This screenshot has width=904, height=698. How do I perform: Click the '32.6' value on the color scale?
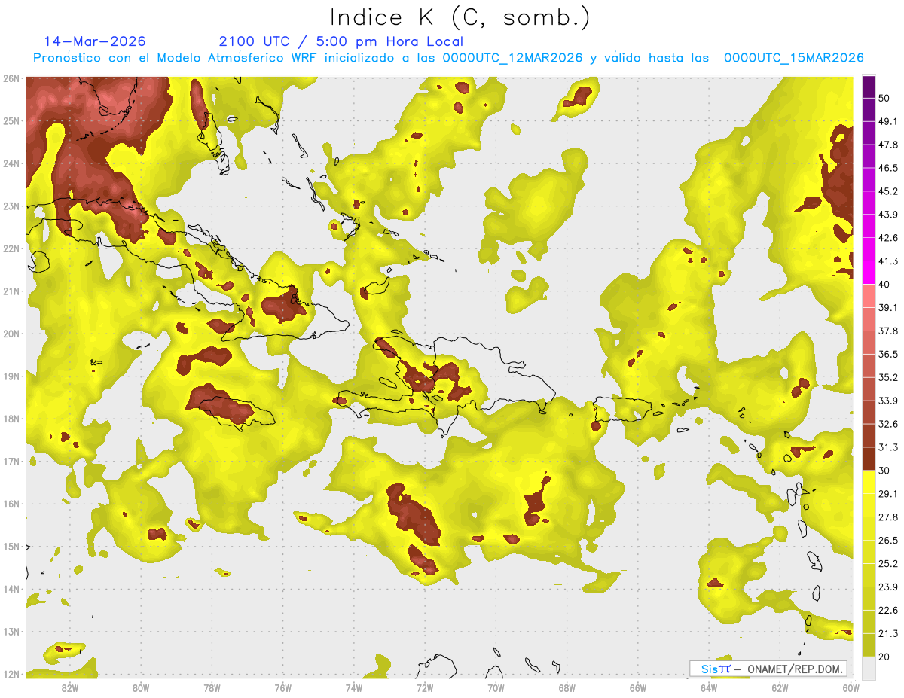(x=888, y=424)
